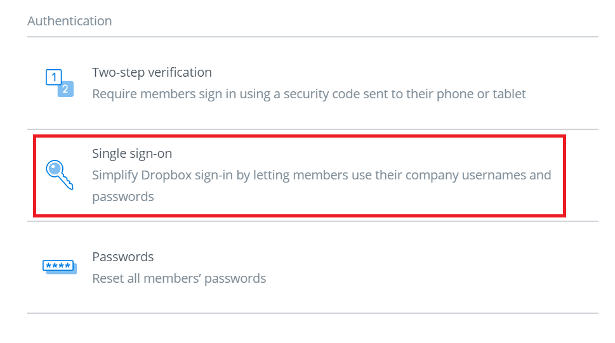Click the Single sign-on key icon
Image resolution: width=615 pixels, height=343 pixels.
click(60, 174)
